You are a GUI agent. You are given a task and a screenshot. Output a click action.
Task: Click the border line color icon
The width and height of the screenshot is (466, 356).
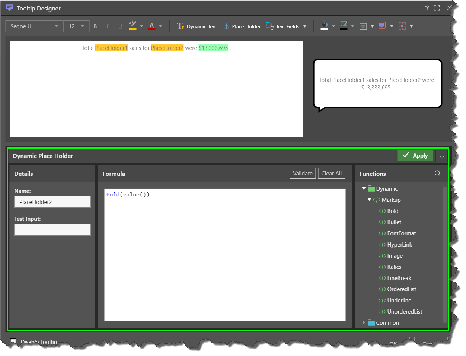coord(344,26)
